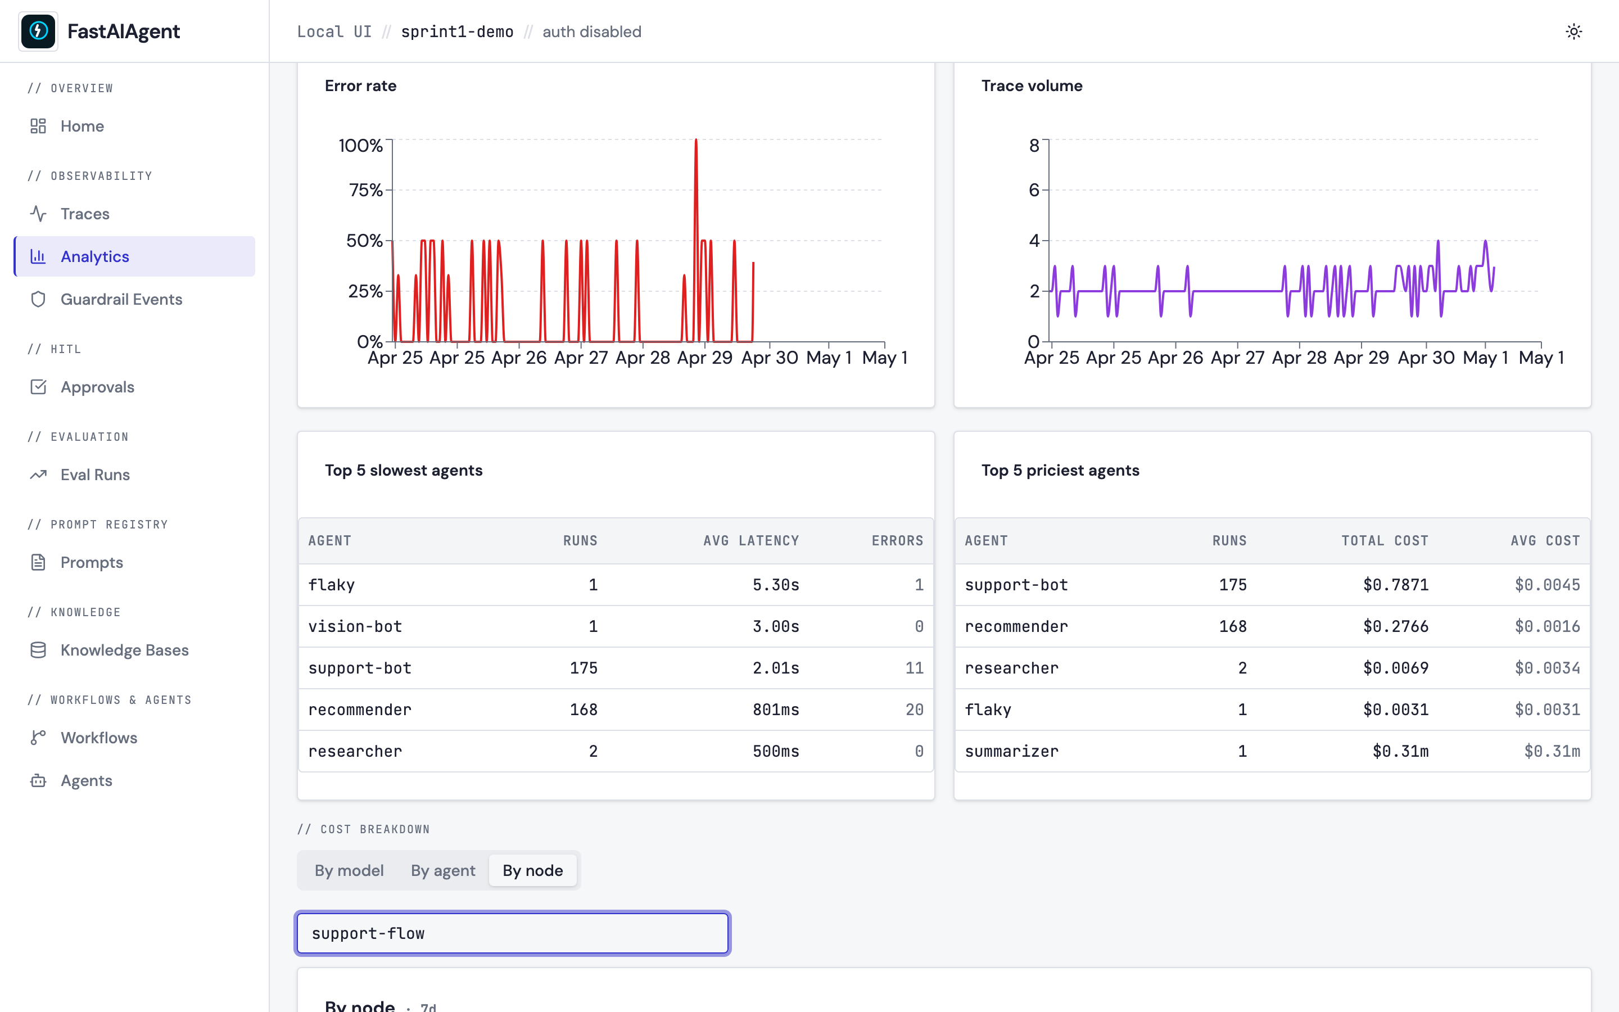Click the Guardrail Events shield icon

[x=38, y=299]
